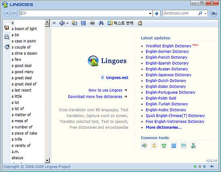Open 'How to use Lingoes' link
Viewport: 221px width, 172px height.
tap(105, 90)
